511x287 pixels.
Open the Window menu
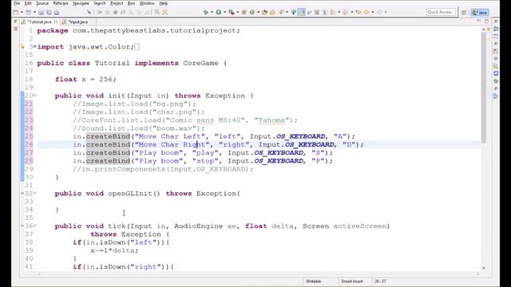click(x=147, y=3)
